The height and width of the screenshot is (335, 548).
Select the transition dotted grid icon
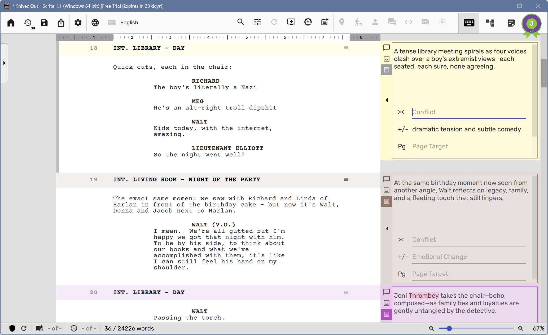pyautogui.click(x=442, y=22)
